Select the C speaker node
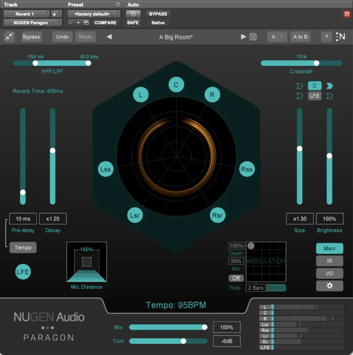Image resolution: width=353 pixels, height=355 pixels. tap(176, 85)
